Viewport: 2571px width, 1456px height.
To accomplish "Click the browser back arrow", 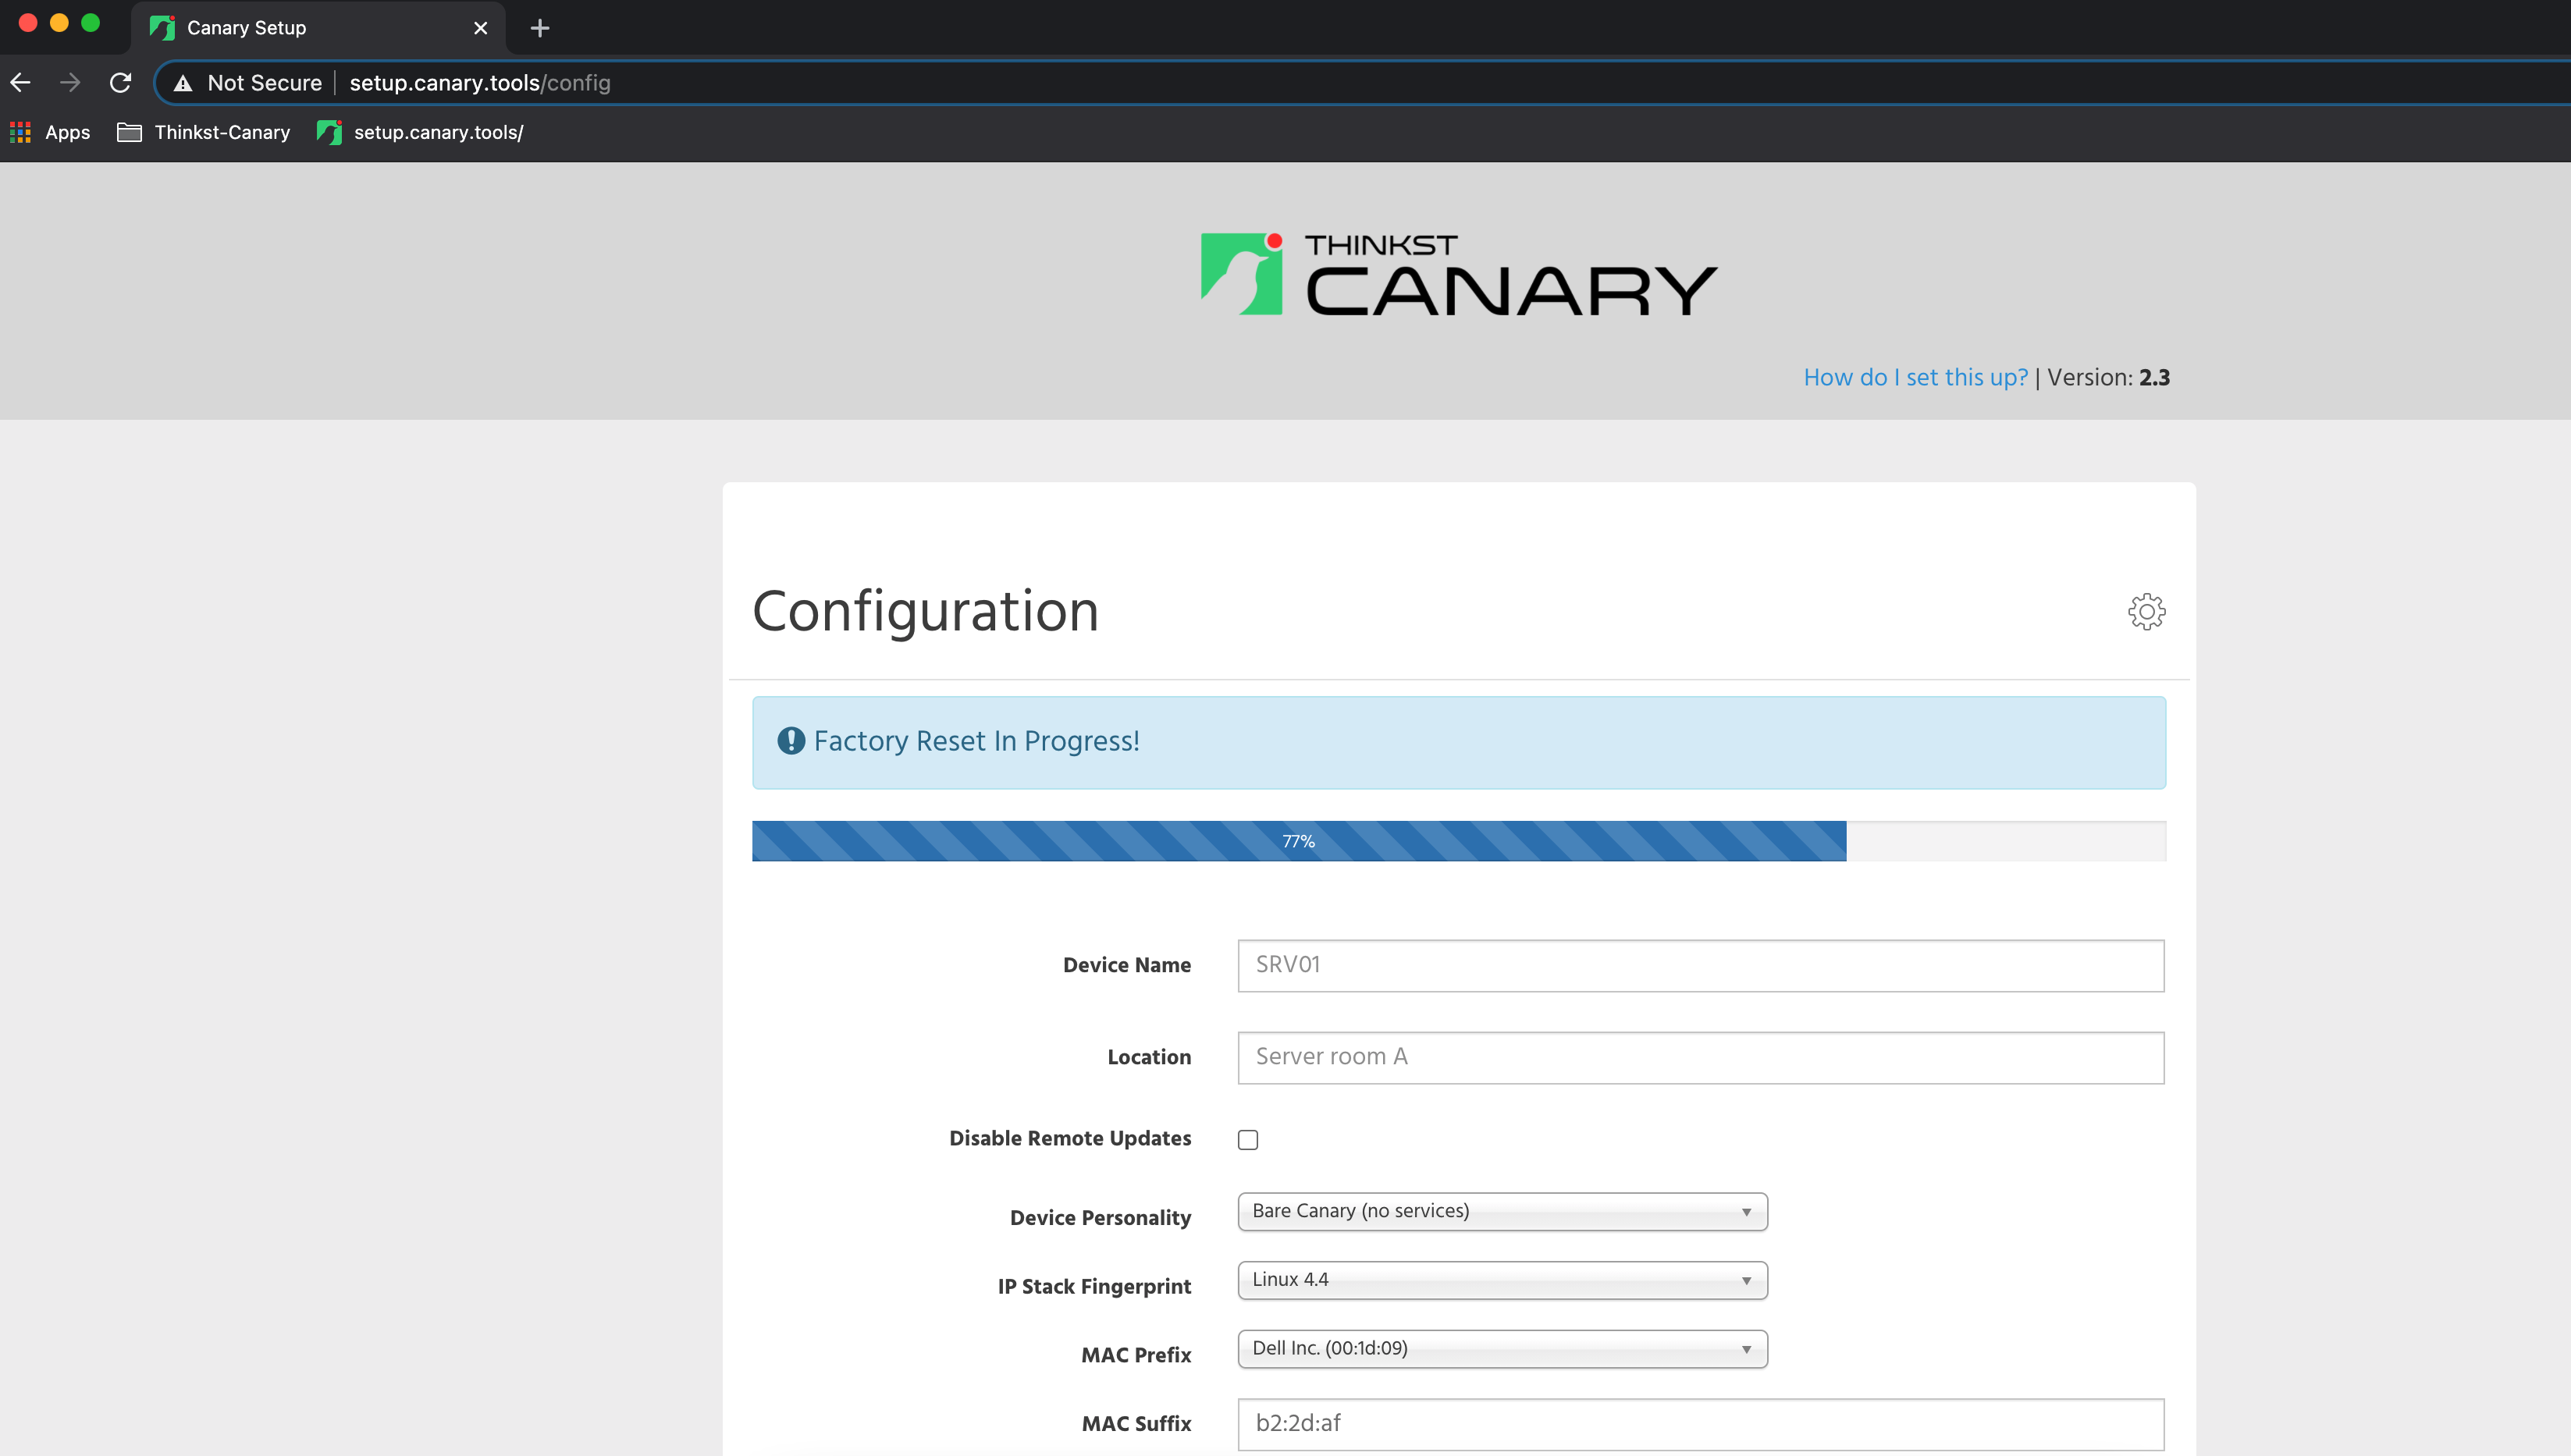I will tap(21, 82).
